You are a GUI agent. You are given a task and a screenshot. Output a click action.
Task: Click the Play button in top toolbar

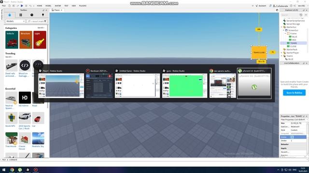point(22,6)
